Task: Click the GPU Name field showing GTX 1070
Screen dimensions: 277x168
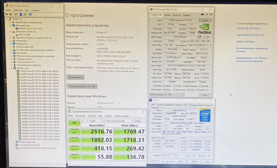Action: [x=180, y=20]
